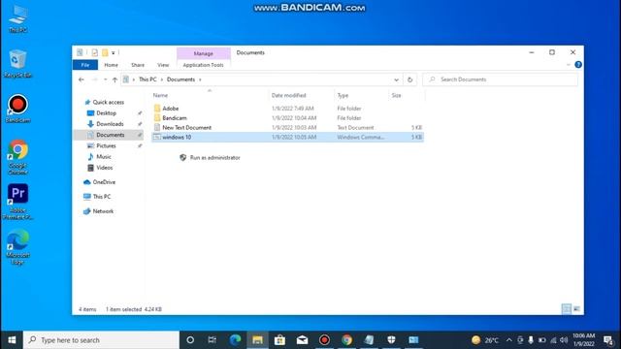This screenshot has width=621, height=349.
Task: Open the Recent locations dropdown
Action: (105, 79)
